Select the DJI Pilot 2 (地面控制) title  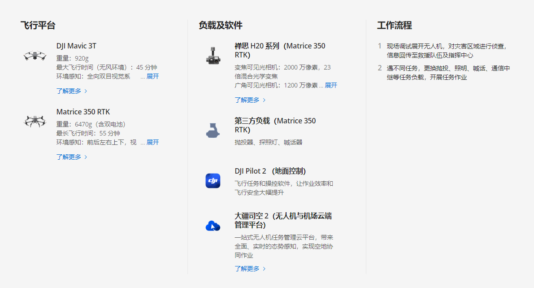270,171
